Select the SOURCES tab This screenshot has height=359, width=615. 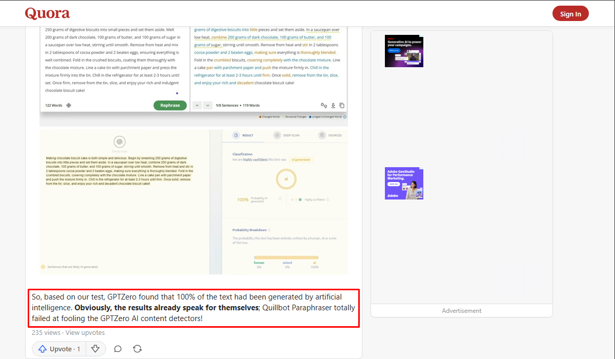(x=330, y=135)
